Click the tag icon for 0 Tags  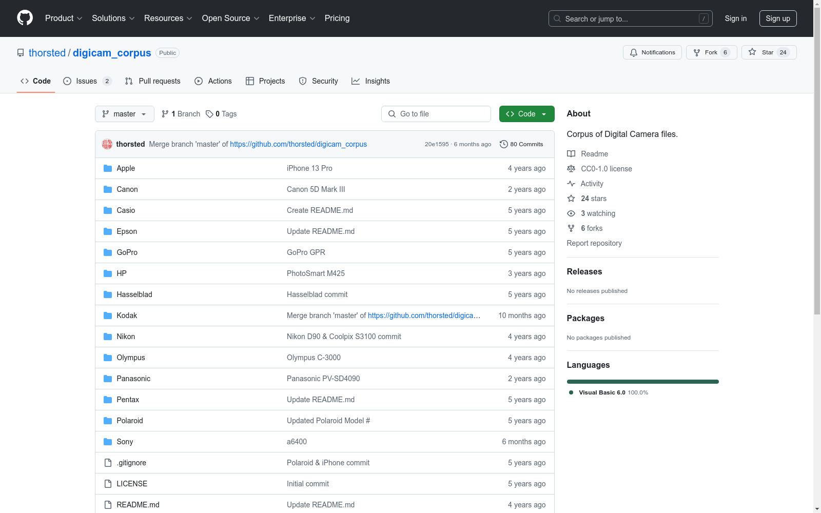(209, 114)
